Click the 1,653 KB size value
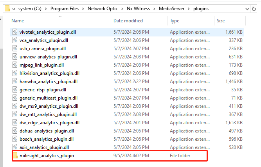This screenshot has width=261, height=167. click(x=234, y=123)
